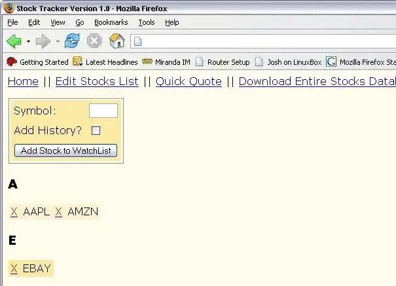Viewport: 396px width, 286px height.
Task: Tick the Add History checkbox
Action: click(x=96, y=130)
